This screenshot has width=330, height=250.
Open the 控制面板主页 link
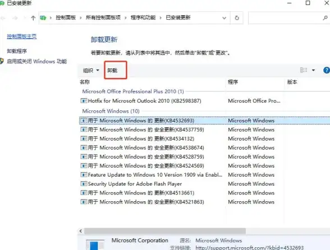pos(22,36)
